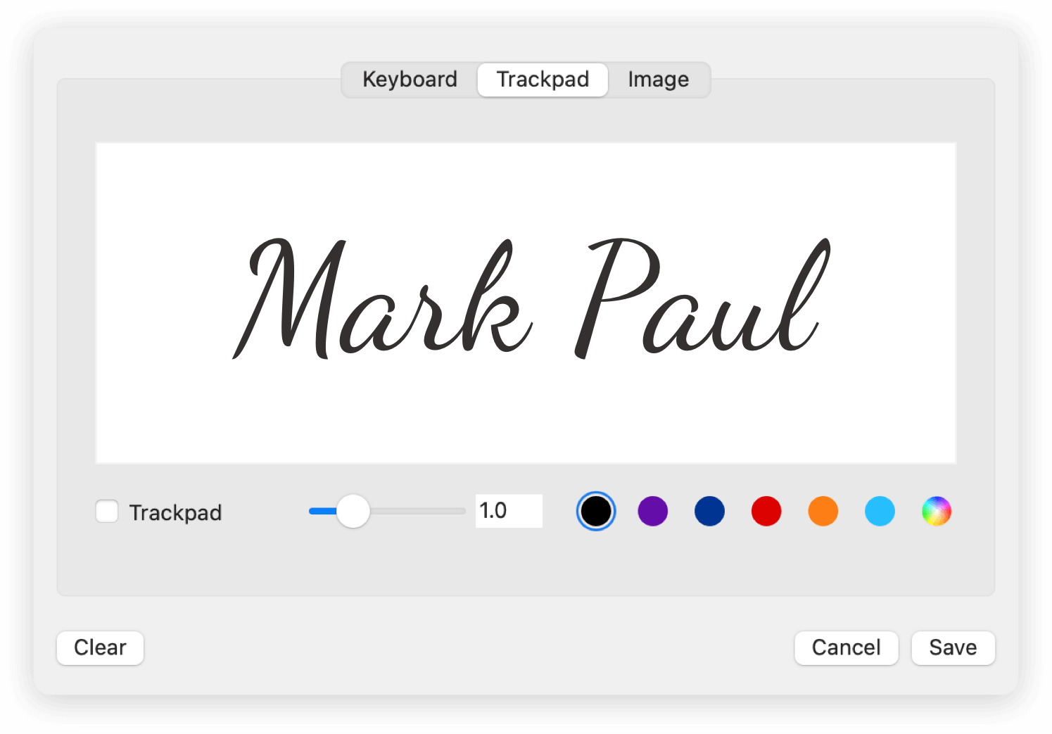
Task: Select the black color swatch
Action: pos(596,511)
